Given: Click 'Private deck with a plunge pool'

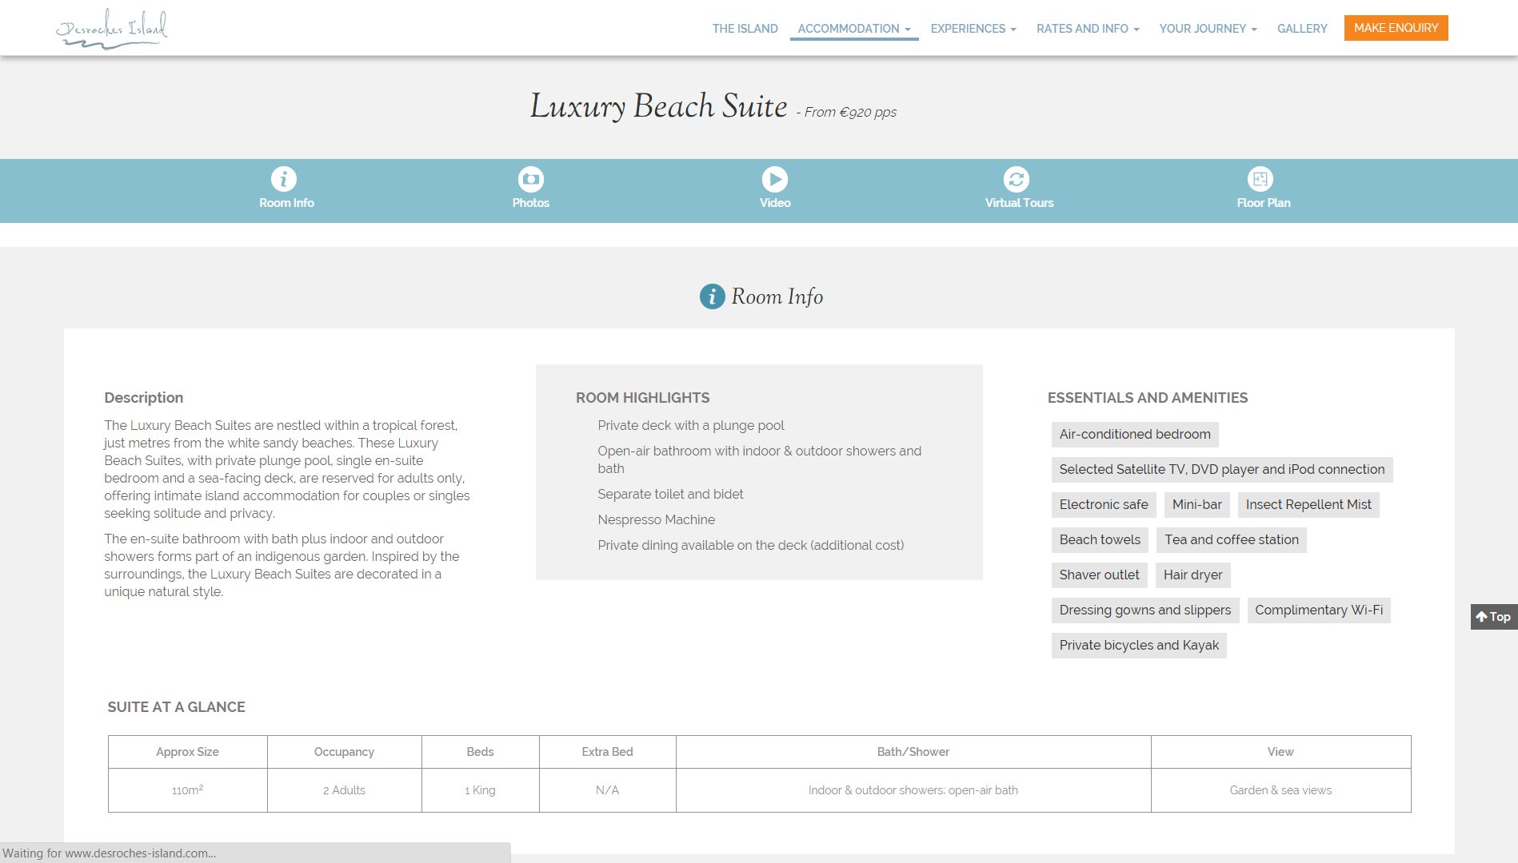Looking at the screenshot, I should tap(691, 426).
